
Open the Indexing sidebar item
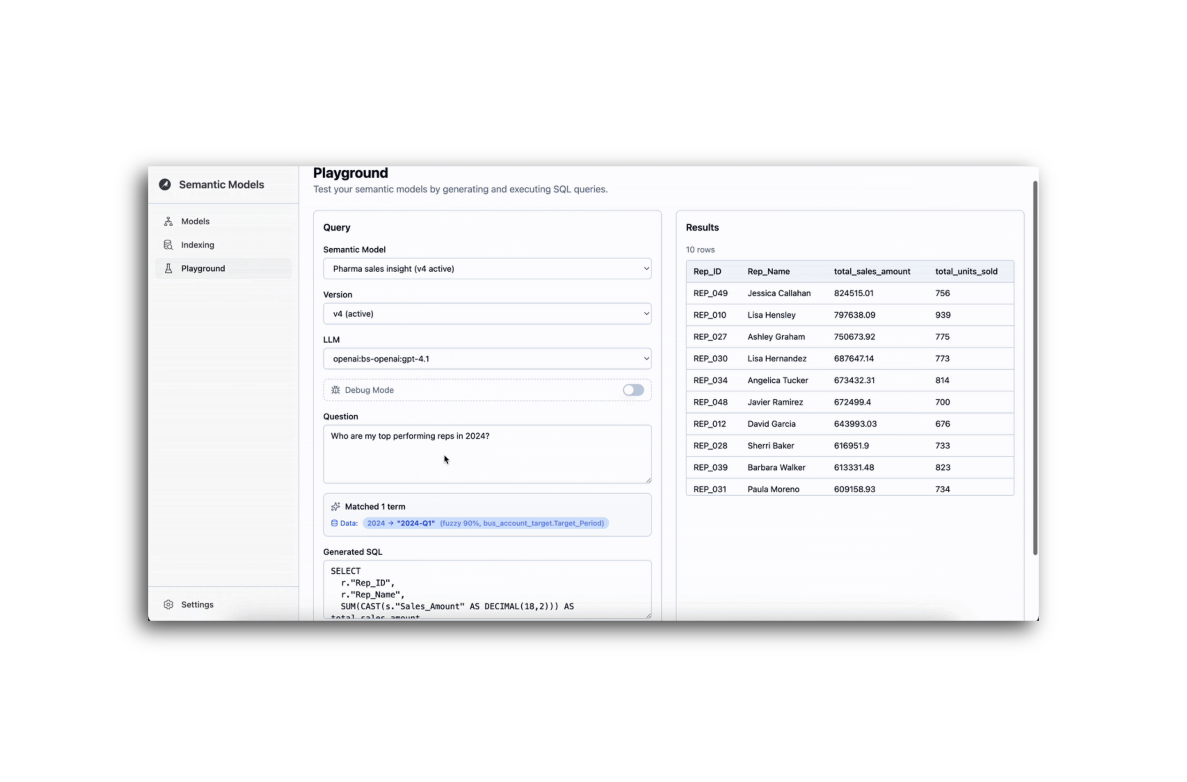point(198,244)
